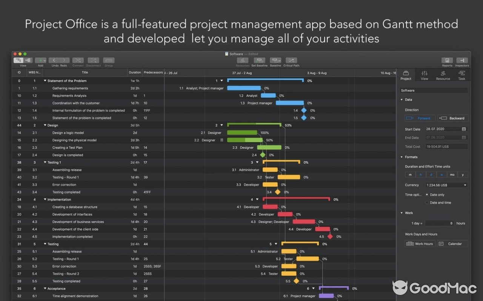Open the Resources panel from the toolbar

click(242, 61)
